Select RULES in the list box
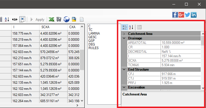The width and height of the screenshot is (206, 108). point(94,48)
